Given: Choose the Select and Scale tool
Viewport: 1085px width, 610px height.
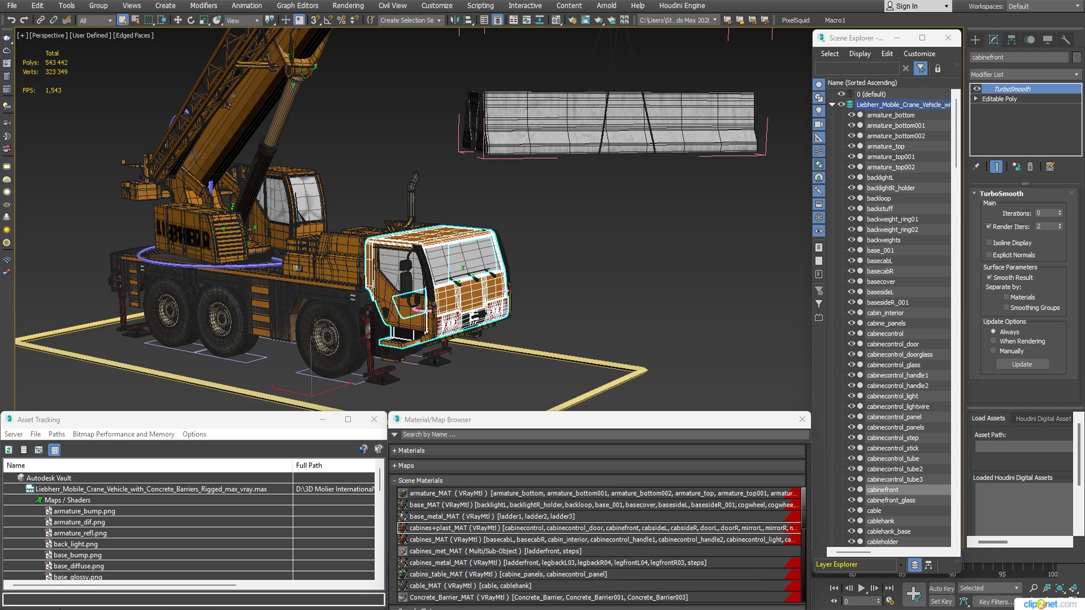Looking at the screenshot, I should coord(203,20).
